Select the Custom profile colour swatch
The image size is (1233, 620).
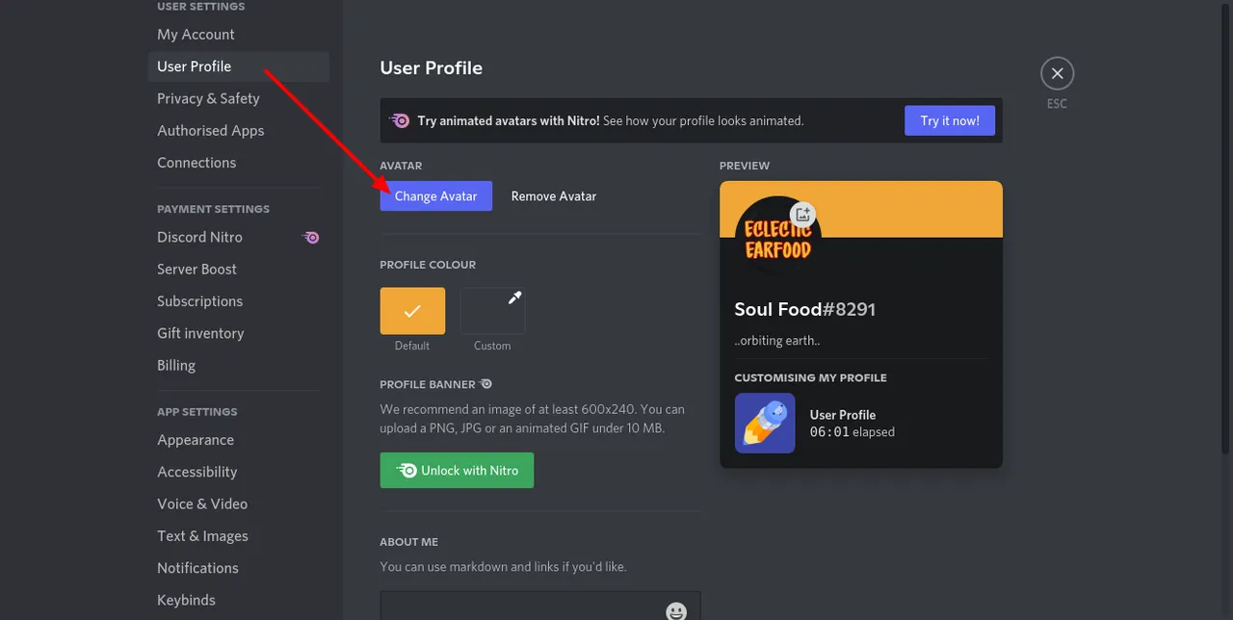point(492,311)
